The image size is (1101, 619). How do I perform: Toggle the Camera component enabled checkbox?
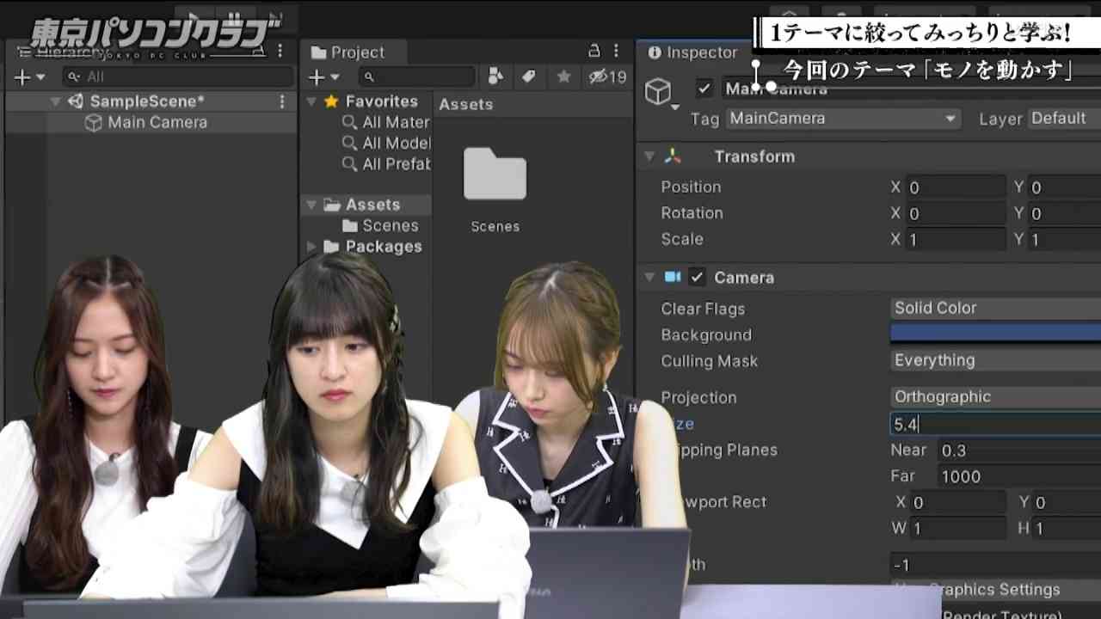(x=698, y=278)
